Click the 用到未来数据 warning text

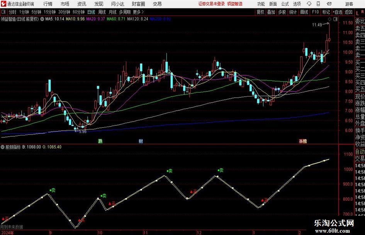(12, 227)
